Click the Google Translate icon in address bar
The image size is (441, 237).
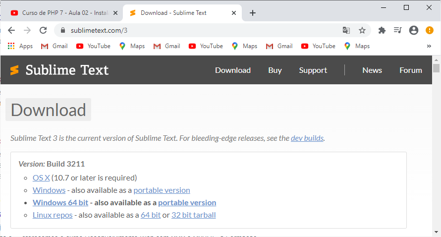point(346,30)
